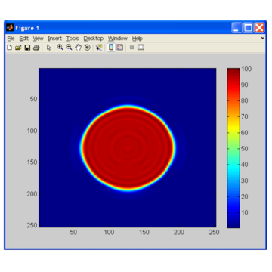Toggle the Insert Legend toolbar button
Screen dimensions: 272x272
[120, 47]
